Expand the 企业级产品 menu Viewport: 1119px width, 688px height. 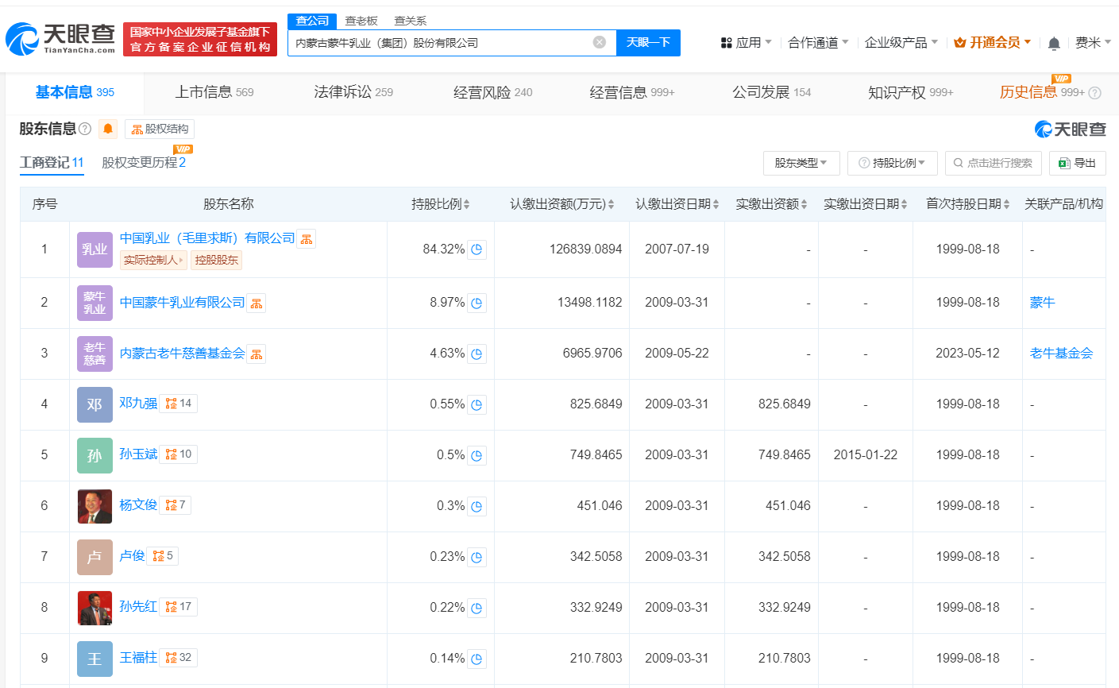point(901,41)
